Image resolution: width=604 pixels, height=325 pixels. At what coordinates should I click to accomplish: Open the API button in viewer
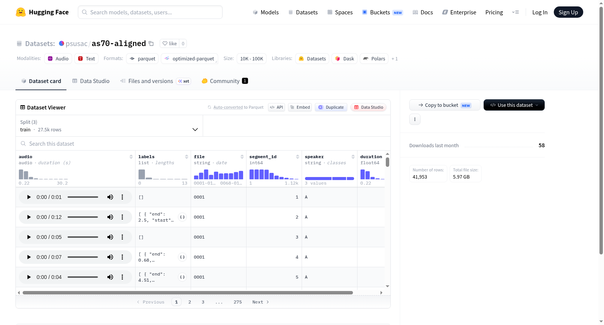(276, 107)
